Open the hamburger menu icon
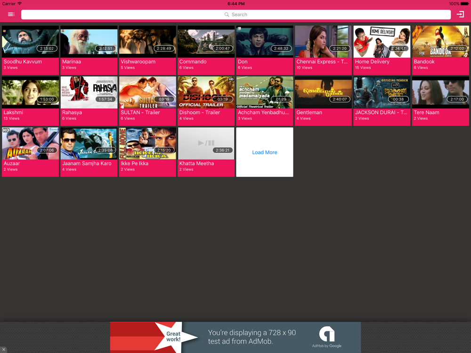Screen dimensions: 471x353 point(11,15)
